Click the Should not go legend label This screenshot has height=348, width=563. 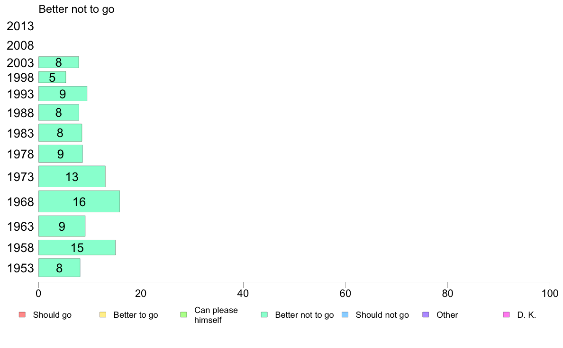click(382, 315)
